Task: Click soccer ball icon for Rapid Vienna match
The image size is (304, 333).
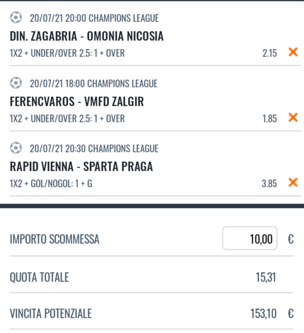Action: (x=16, y=148)
